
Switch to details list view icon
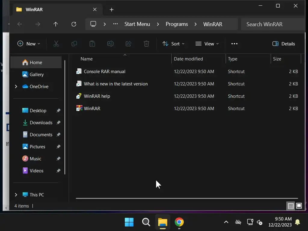click(x=291, y=206)
